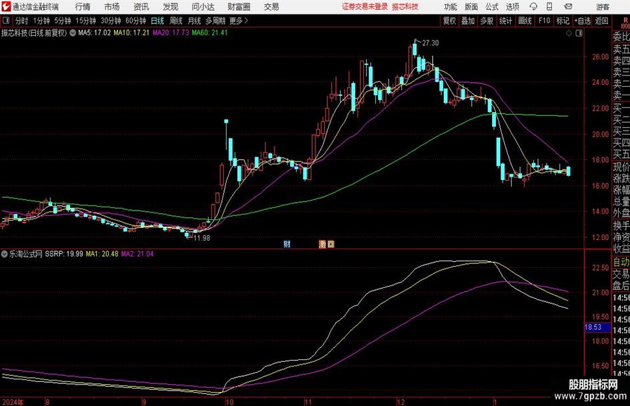Click the 证券交易未登录 link
630x406 pixels.
pos(365,7)
